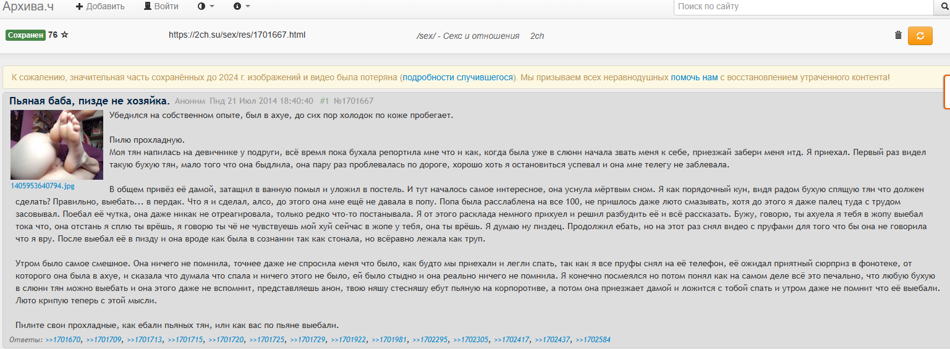
Task: Click the green Сохранен badge
Action: click(26, 35)
